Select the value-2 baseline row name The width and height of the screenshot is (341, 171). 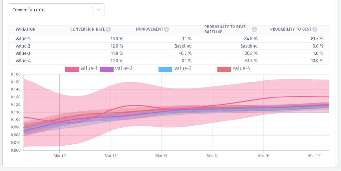pos(23,46)
